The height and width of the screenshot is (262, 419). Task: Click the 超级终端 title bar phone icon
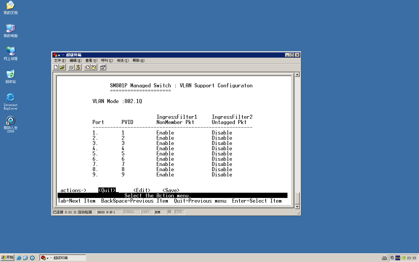(55, 55)
